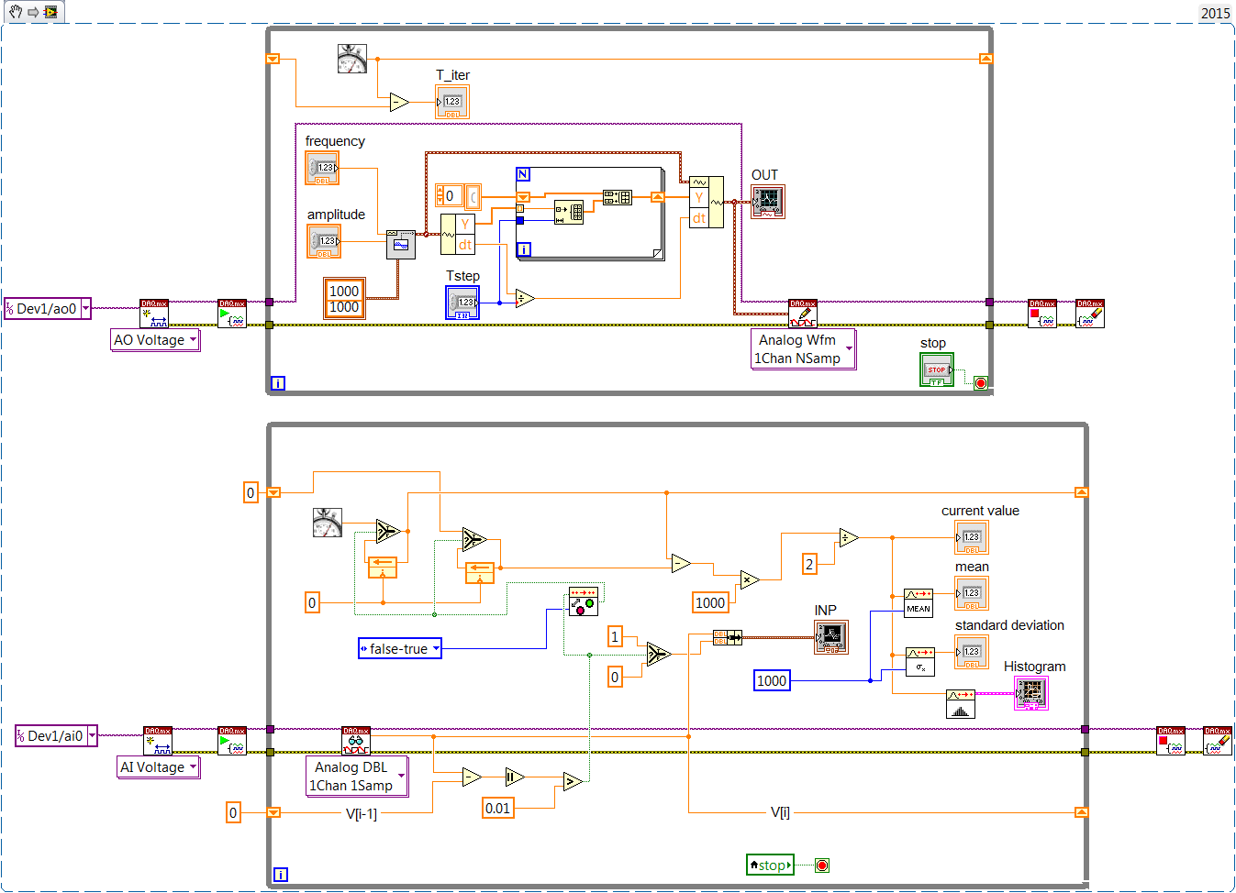
Task: Select the frequency numeric control
Action: 322,168
